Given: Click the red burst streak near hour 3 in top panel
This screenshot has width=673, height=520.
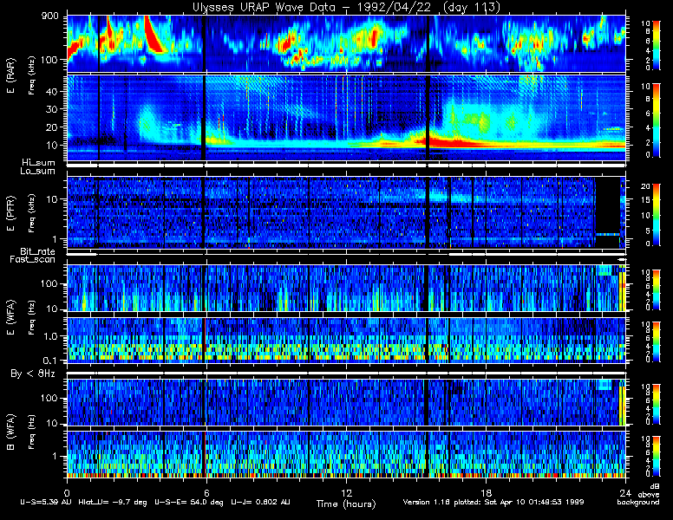Looking at the screenshot, I should [154, 36].
